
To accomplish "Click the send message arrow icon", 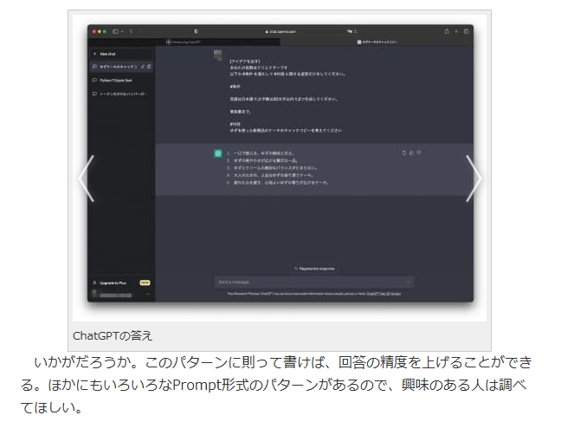I will (x=408, y=282).
